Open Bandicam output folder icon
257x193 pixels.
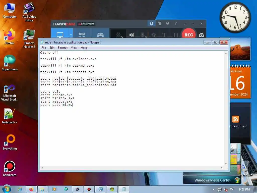(160, 23)
